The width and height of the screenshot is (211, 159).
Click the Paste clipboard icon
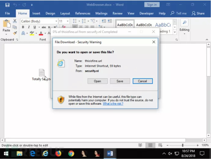click(x=6, y=24)
